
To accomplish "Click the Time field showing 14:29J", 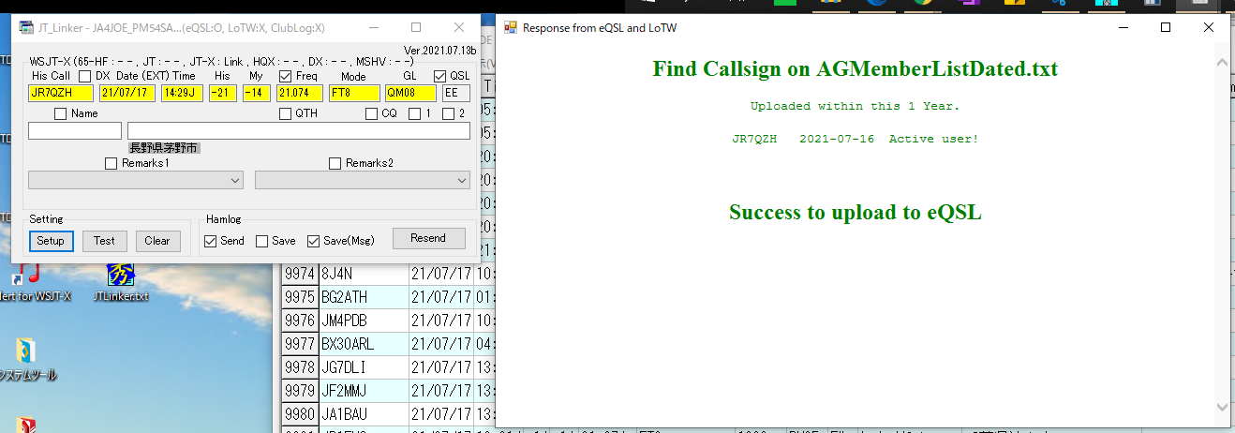I will (x=182, y=93).
